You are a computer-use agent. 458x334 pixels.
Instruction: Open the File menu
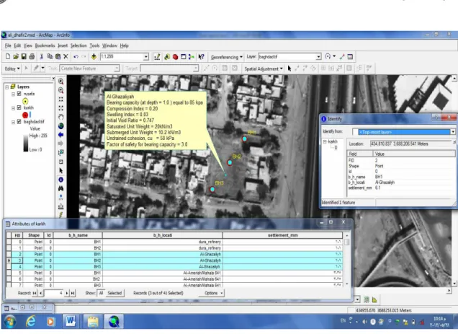(8, 45)
